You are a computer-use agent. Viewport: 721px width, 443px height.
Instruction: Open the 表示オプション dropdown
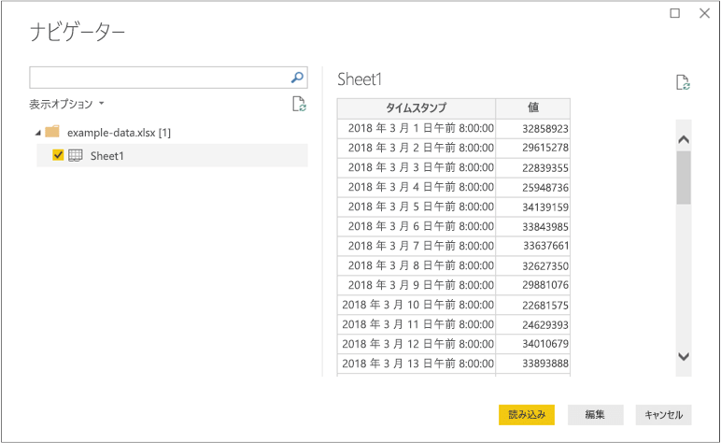point(66,104)
